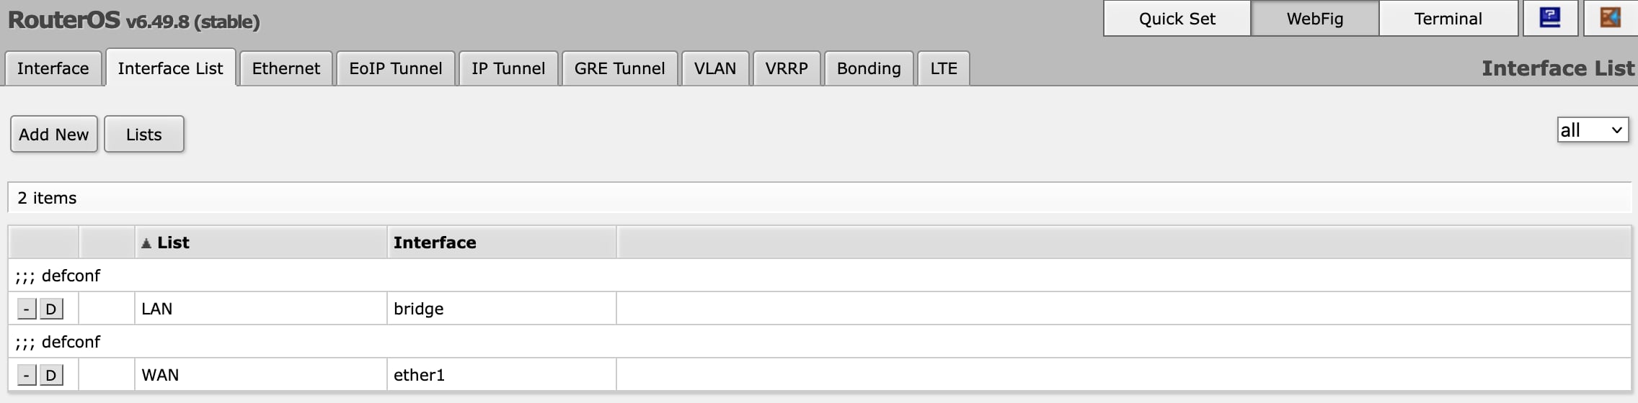Sort by the List column header
Screen dimensions: 1638x403
261,243
